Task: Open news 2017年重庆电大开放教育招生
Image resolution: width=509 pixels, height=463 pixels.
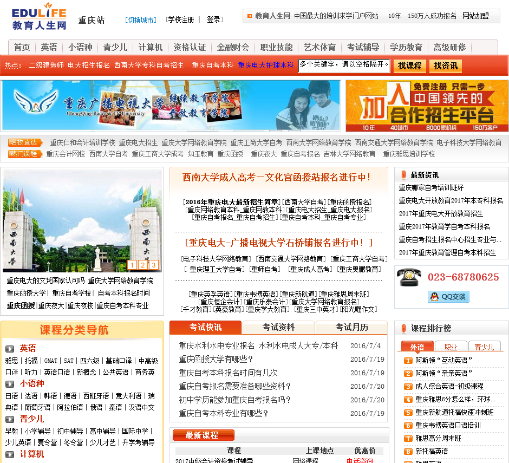Action: coord(441,214)
